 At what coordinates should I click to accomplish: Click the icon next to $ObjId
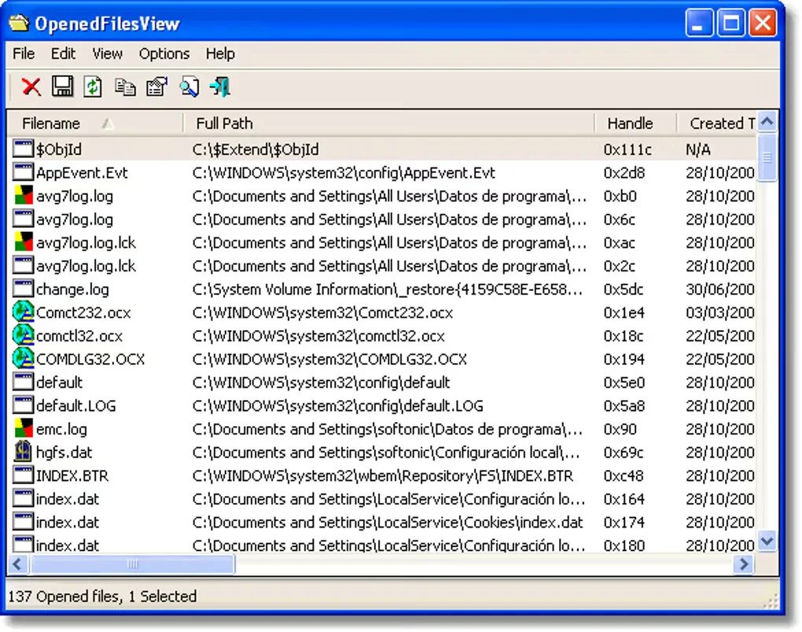(x=23, y=149)
